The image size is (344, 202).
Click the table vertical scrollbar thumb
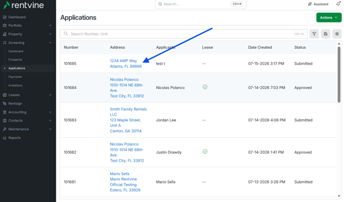339,75
